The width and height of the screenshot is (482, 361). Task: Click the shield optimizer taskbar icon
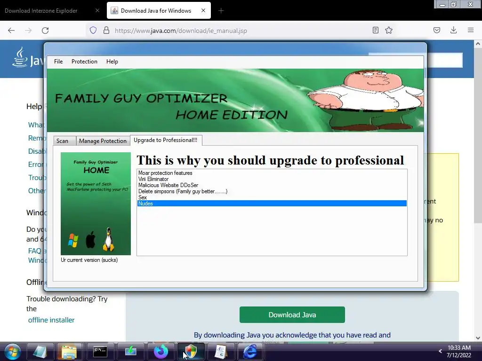point(191,352)
